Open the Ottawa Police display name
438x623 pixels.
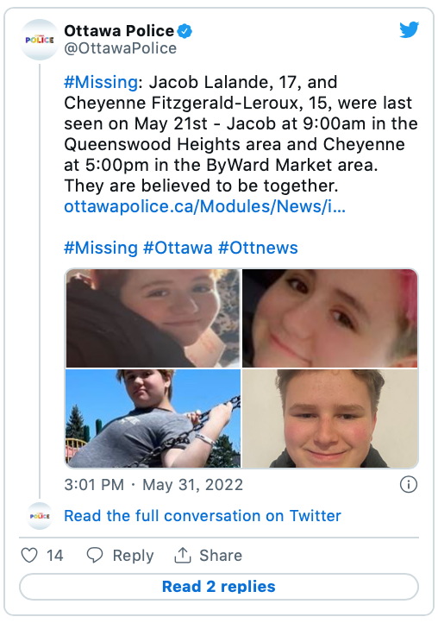tap(119, 30)
